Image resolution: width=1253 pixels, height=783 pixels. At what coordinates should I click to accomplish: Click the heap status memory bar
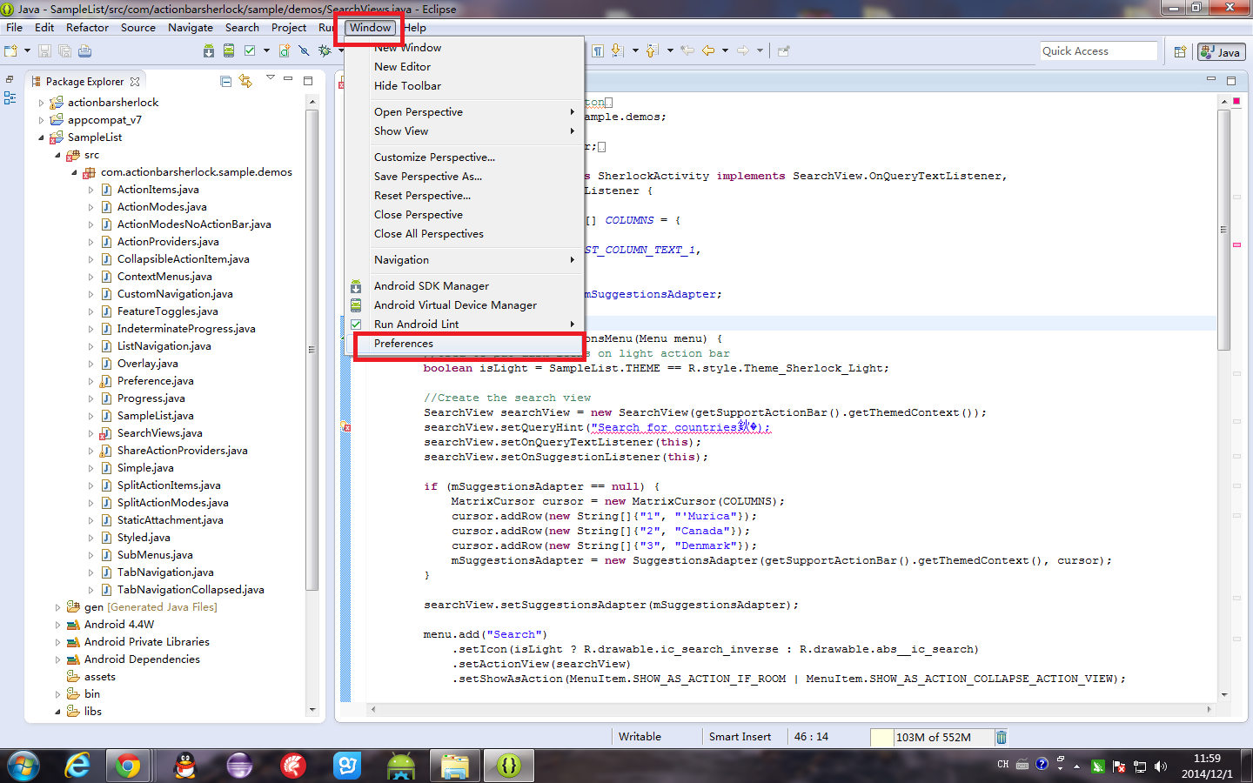(932, 737)
